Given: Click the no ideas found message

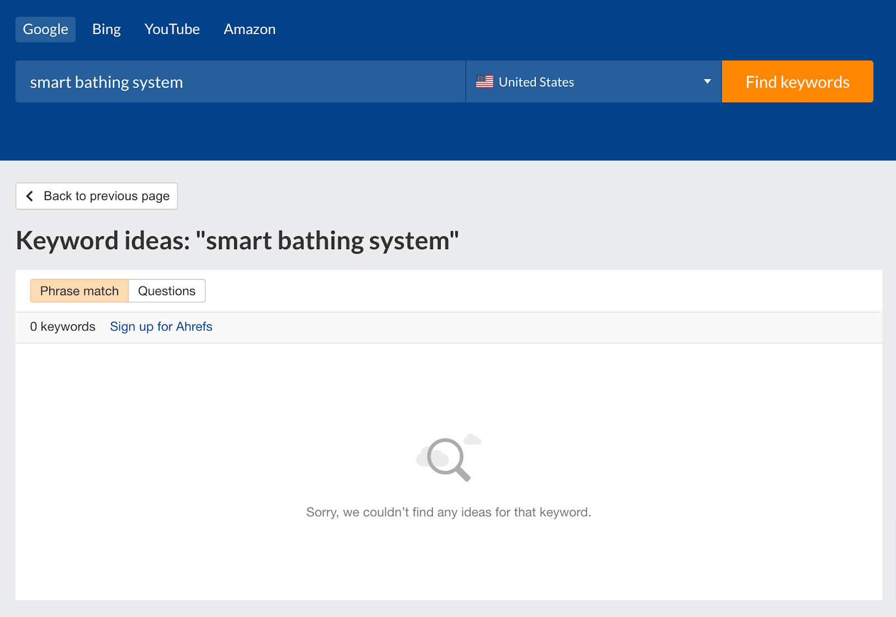Looking at the screenshot, I should 448,511.
